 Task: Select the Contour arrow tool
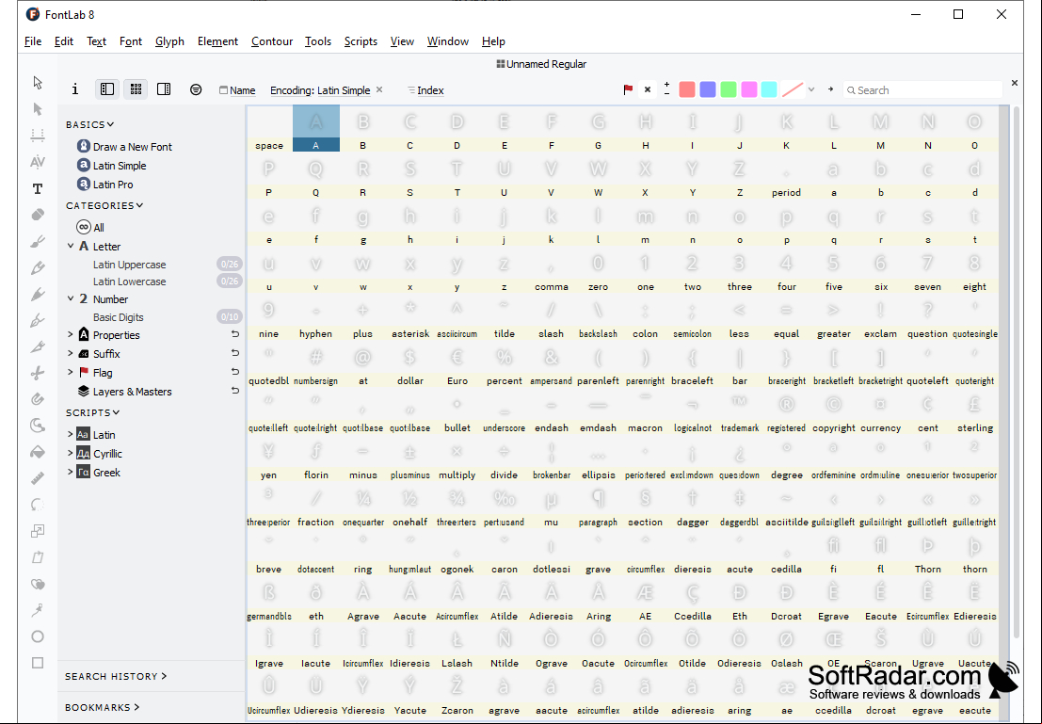[38, 83]
